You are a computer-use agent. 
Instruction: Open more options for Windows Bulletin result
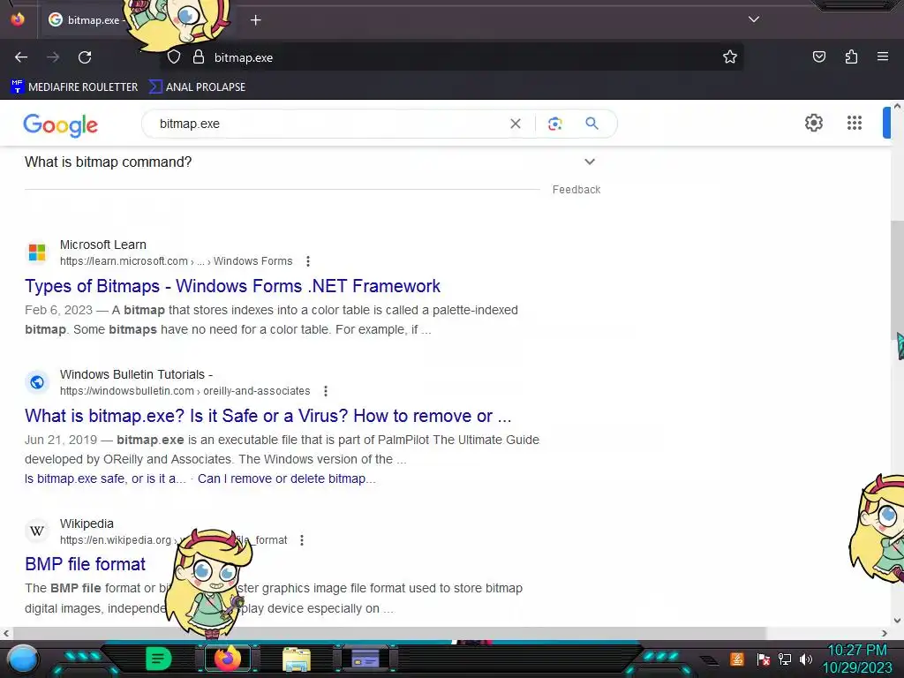[326, 391]
